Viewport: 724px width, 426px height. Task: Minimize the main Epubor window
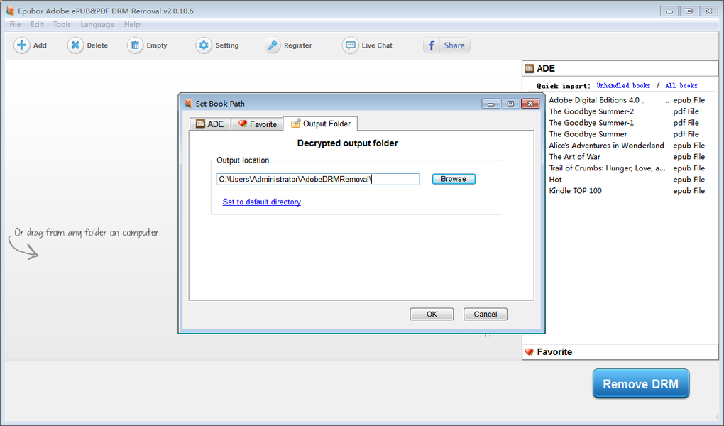tap(669, 11)
